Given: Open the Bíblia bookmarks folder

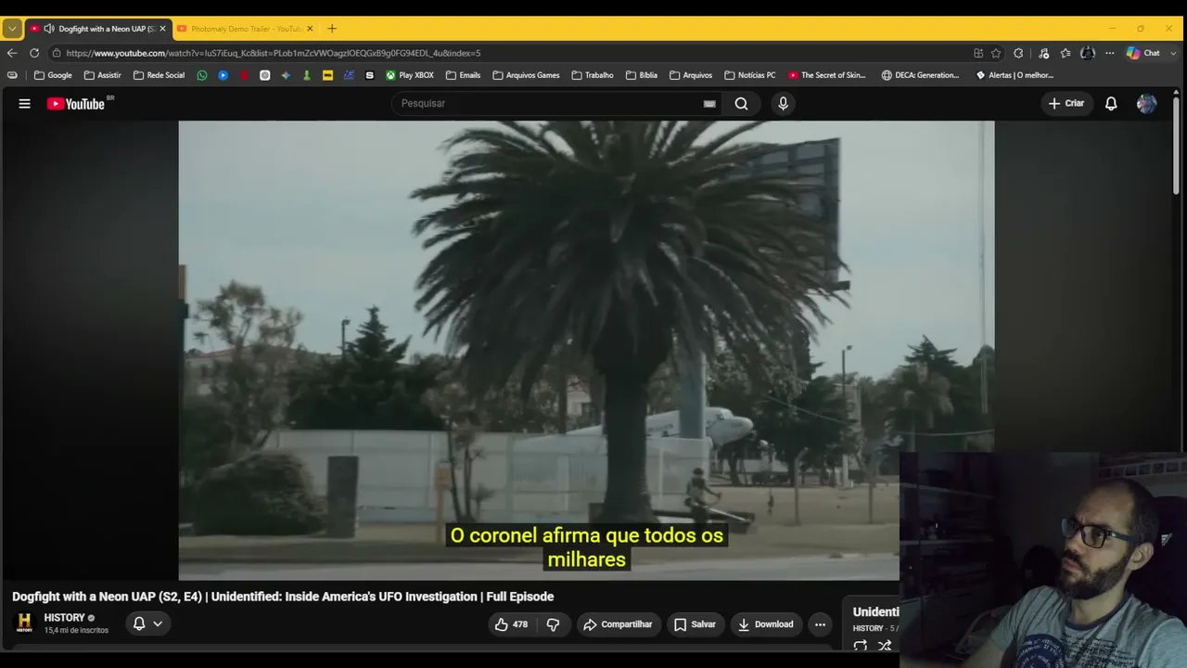Looking at the screenshot, I should pyautogui.click(x=642, y=75).
